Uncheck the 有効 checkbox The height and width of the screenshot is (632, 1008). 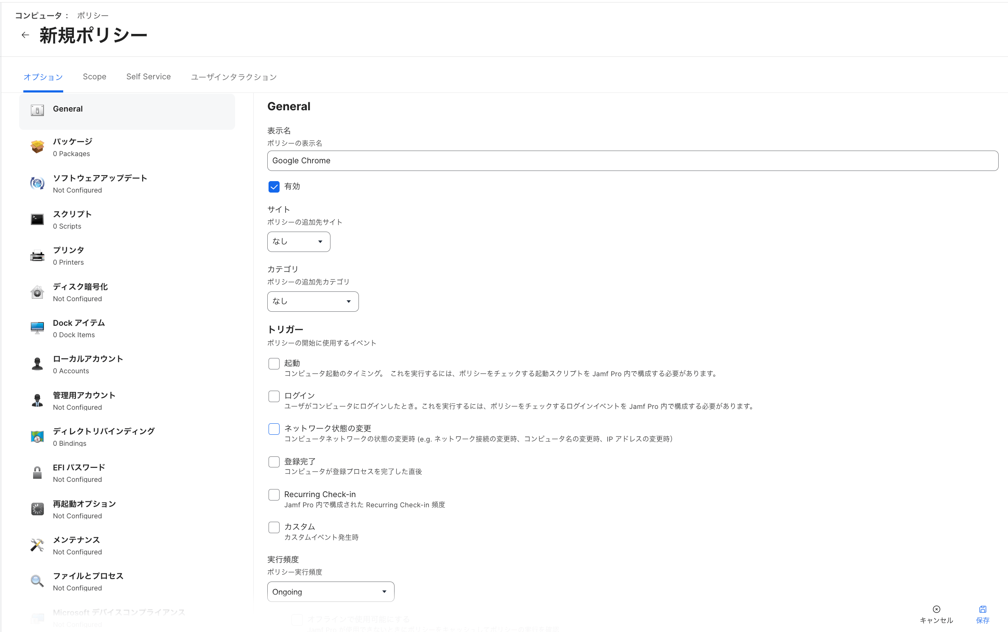tap(274, 187)
